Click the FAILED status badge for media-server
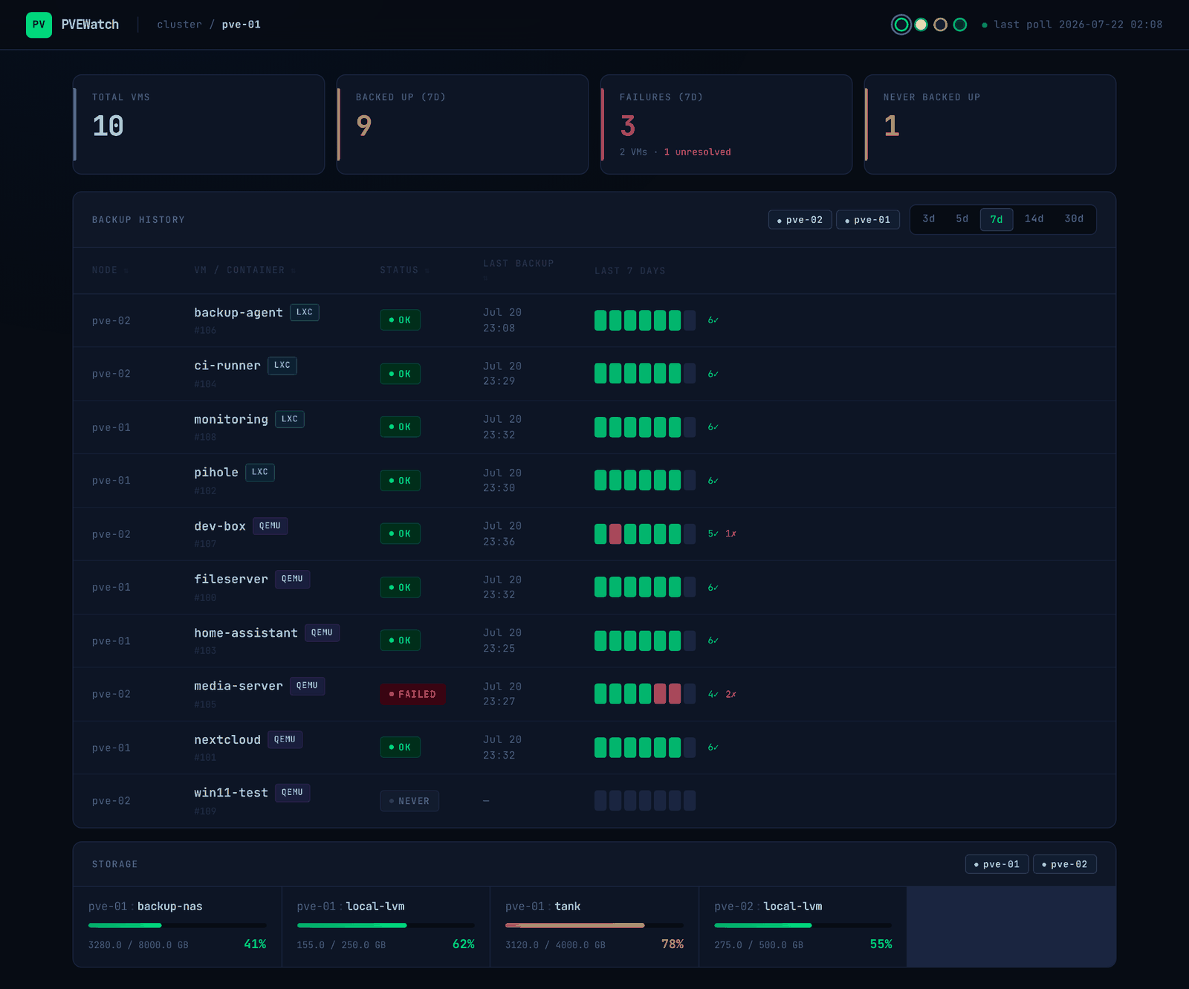 pyautogui.click(x=413, y=694)
